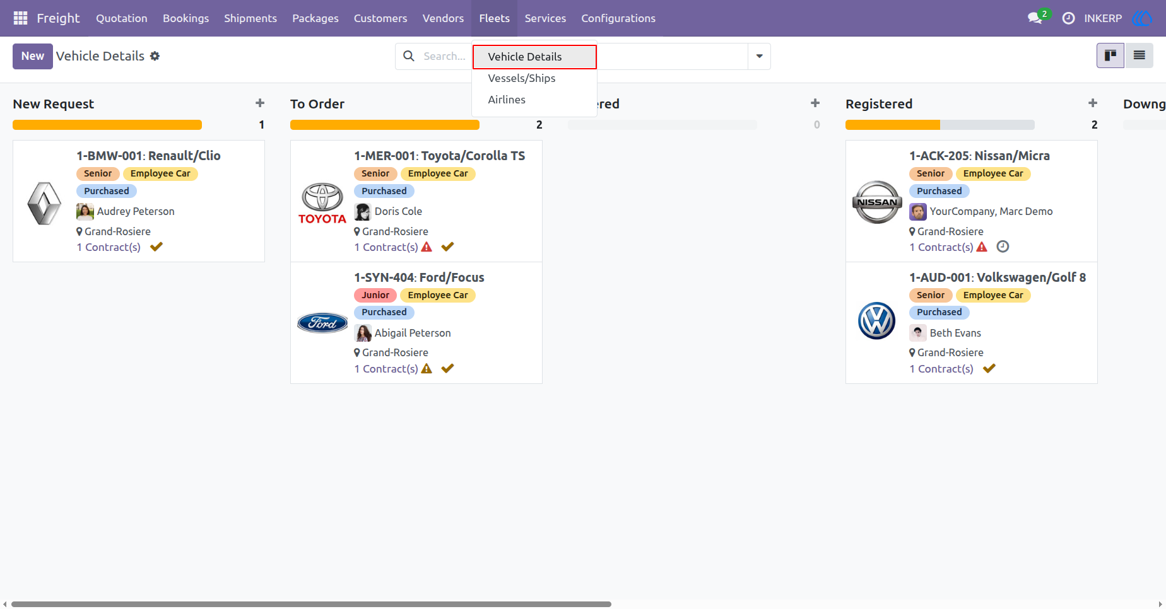Add a card in Registered column
This screenshot has width=1166, height=609.
(x=1093, y=103)
